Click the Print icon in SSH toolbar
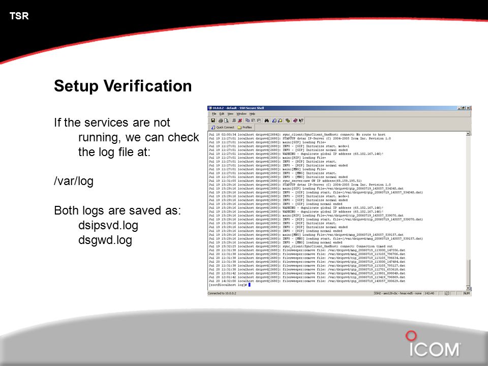This screenshot has width=488, height=366. (x=221, y=120)
